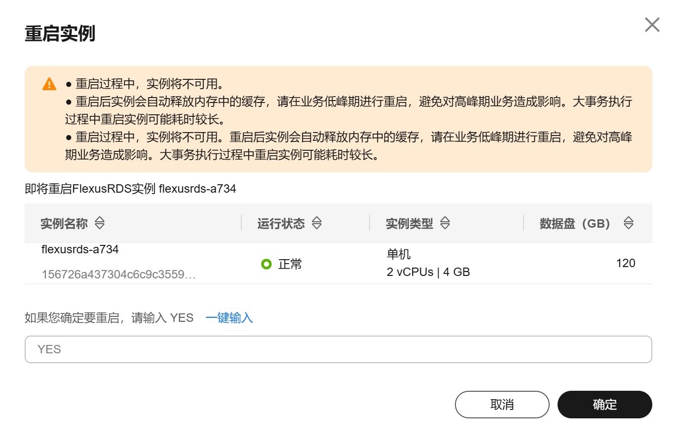This screenshot has width=674, height=443.
Task: Click the data disk value 120
Action: [626, 263]
